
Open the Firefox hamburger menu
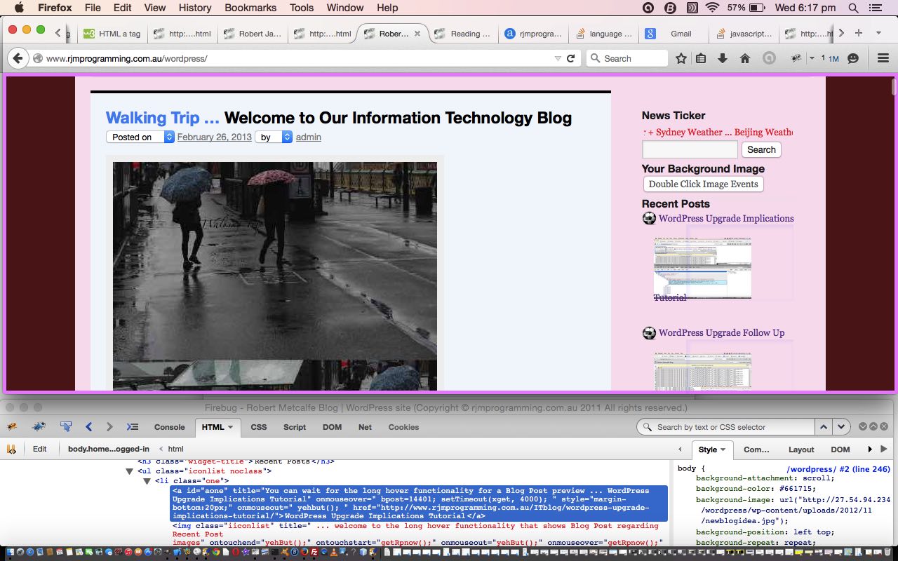(883, 59)
